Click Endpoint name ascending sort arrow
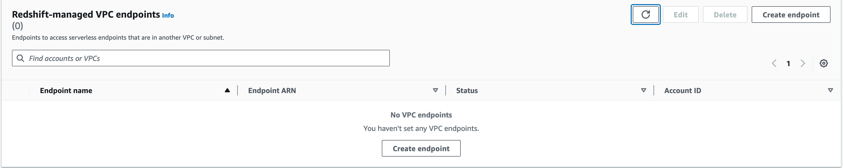The height and width of the screenshot is (168, 843). (x=227, y=90)
